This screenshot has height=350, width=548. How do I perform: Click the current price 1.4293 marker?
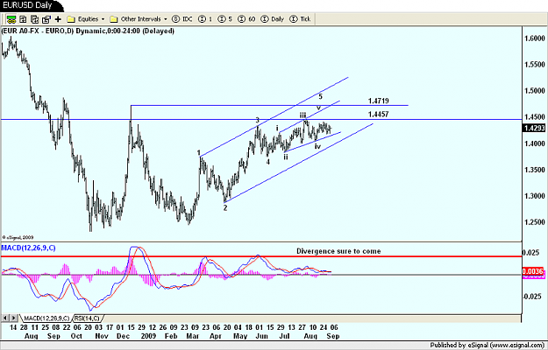pyautogui.click(x=534, y=129)
